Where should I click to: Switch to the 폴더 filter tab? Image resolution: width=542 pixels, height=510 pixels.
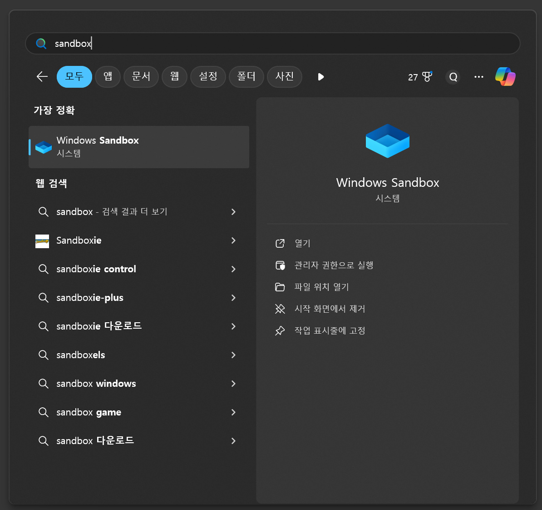click(x=246, y=76)
